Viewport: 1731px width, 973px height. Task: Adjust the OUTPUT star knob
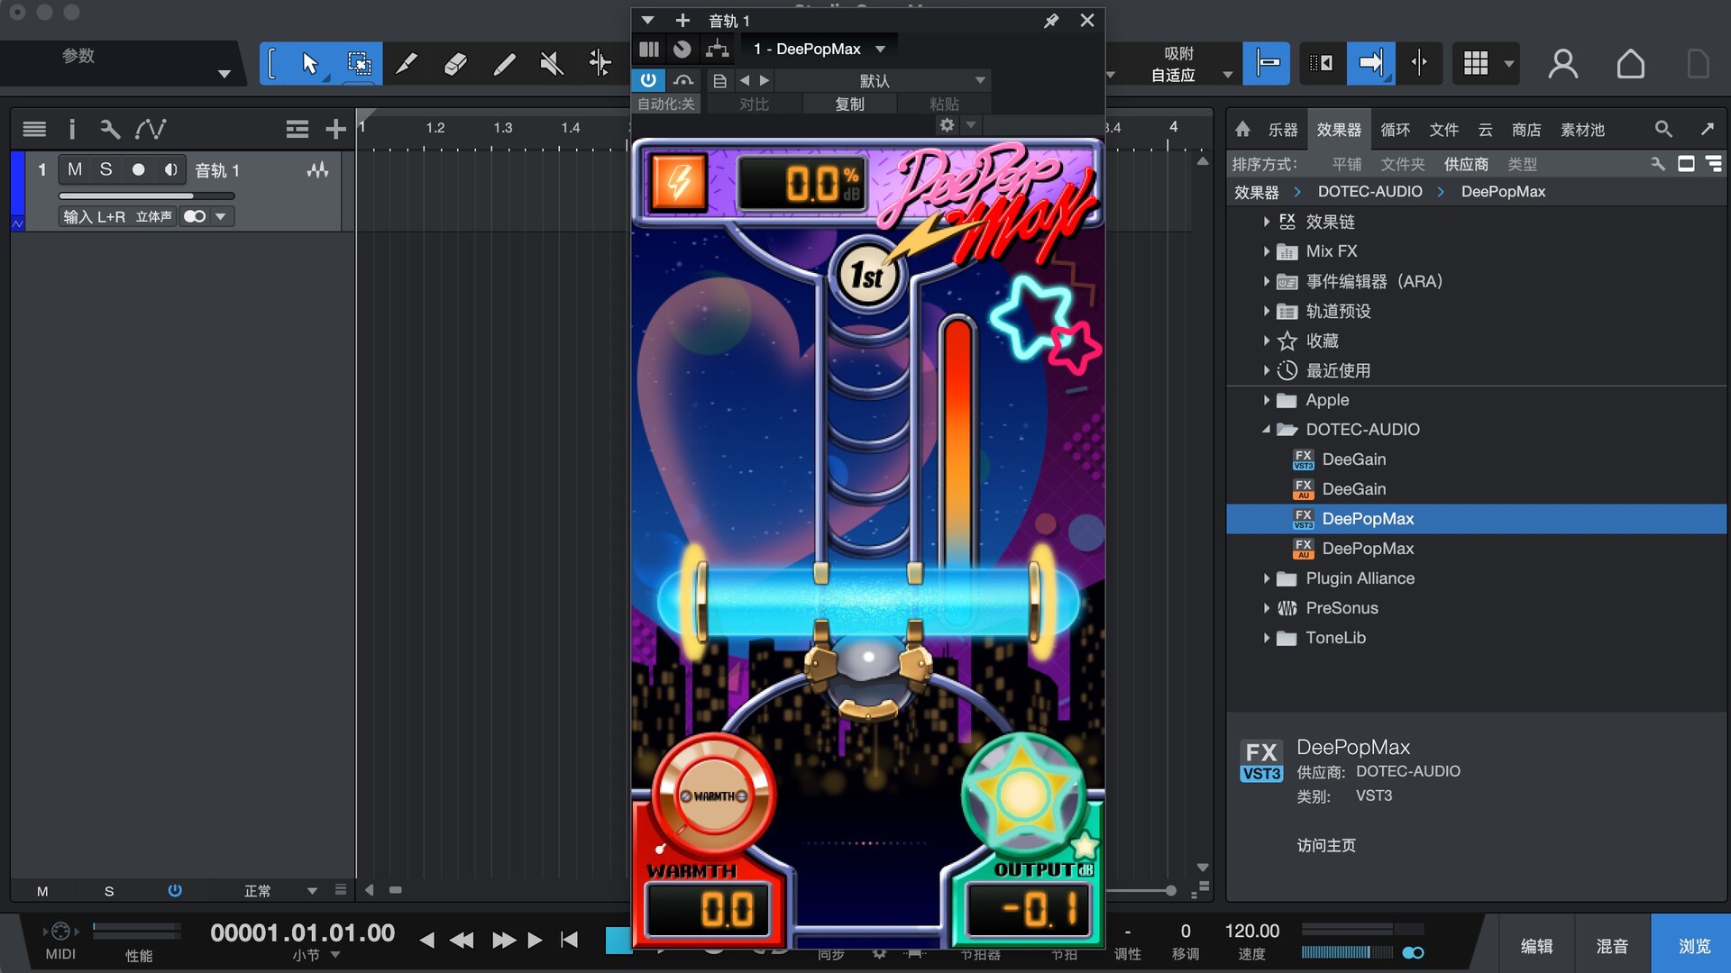[1022, 795]
